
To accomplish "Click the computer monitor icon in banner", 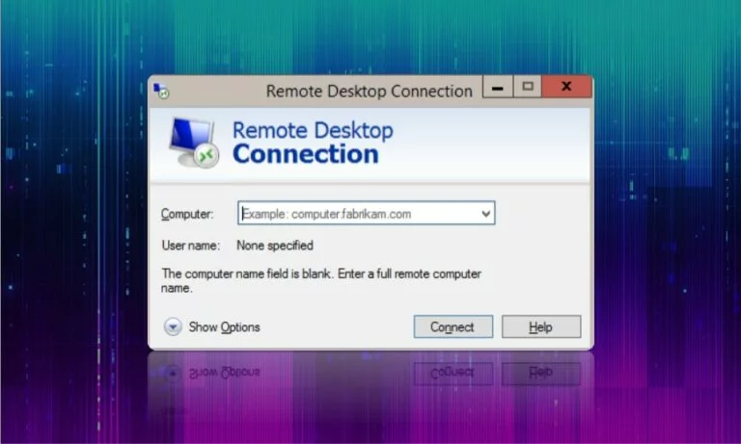I will (194, 143).
